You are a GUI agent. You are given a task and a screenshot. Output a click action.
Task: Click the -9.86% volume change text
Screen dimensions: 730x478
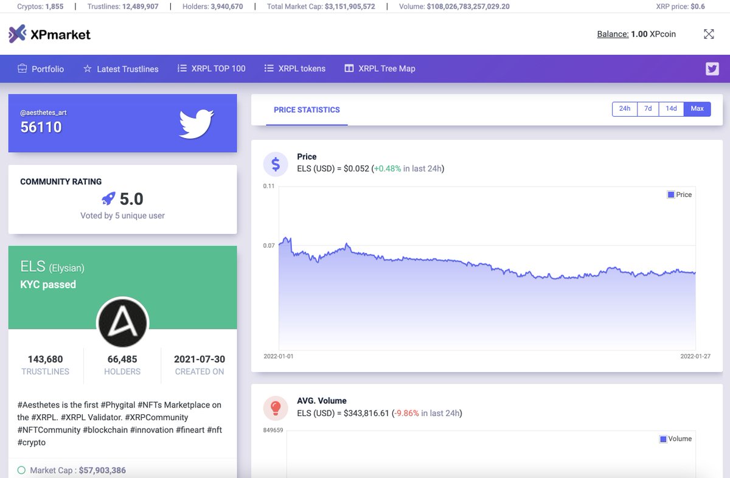[x=406, y=413]
